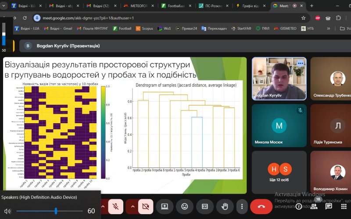Open StartУАФ bookmark
The image size is (351, 219).
tap(241, 28)
